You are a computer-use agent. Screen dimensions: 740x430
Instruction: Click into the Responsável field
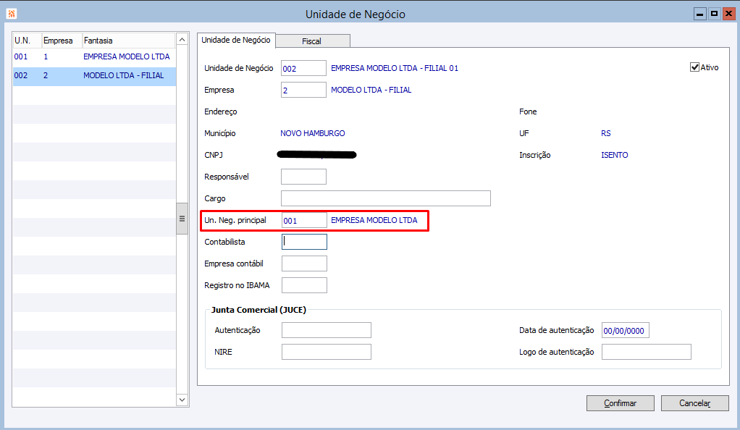tap(303, 177)
